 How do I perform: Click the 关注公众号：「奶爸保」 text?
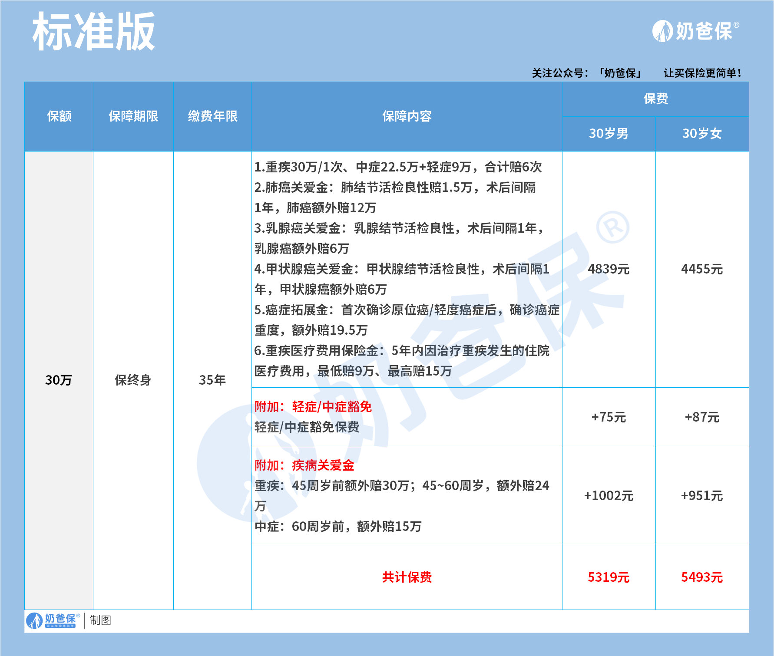586,73
